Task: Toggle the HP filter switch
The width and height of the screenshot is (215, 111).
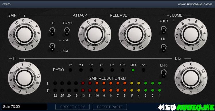Action: [52, 31]
